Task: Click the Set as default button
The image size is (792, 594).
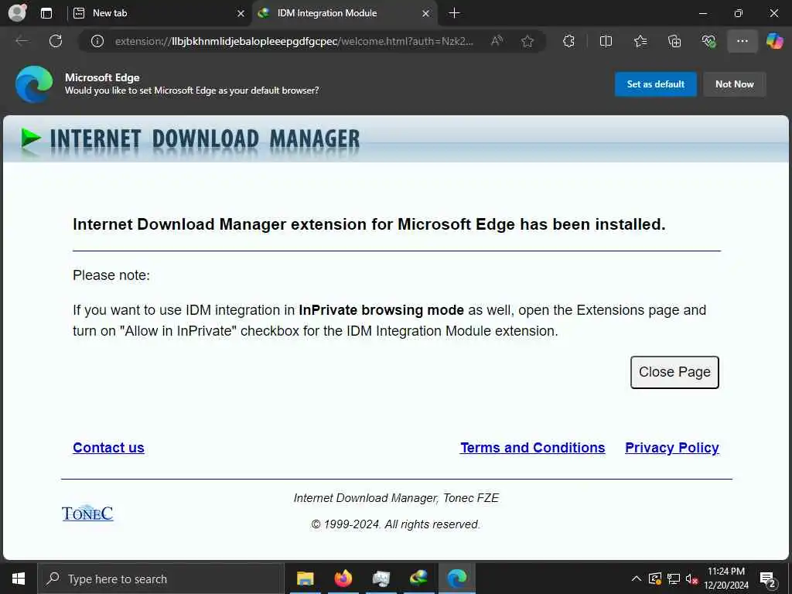Action: click(x=656, y=84)
